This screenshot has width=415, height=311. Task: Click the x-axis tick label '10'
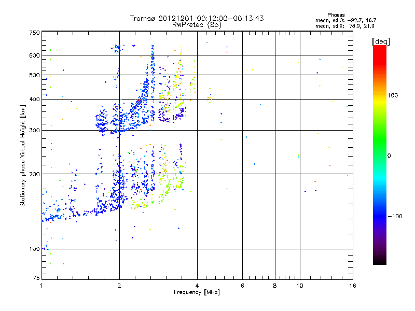(300, 286)
